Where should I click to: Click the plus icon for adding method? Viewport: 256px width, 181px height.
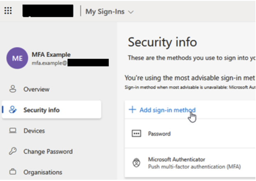point(132,110)
